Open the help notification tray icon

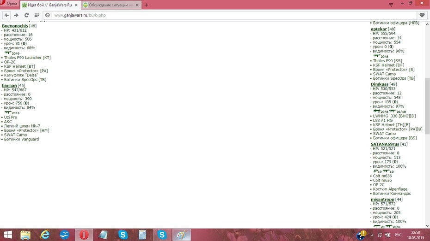(x=361, y=235)
